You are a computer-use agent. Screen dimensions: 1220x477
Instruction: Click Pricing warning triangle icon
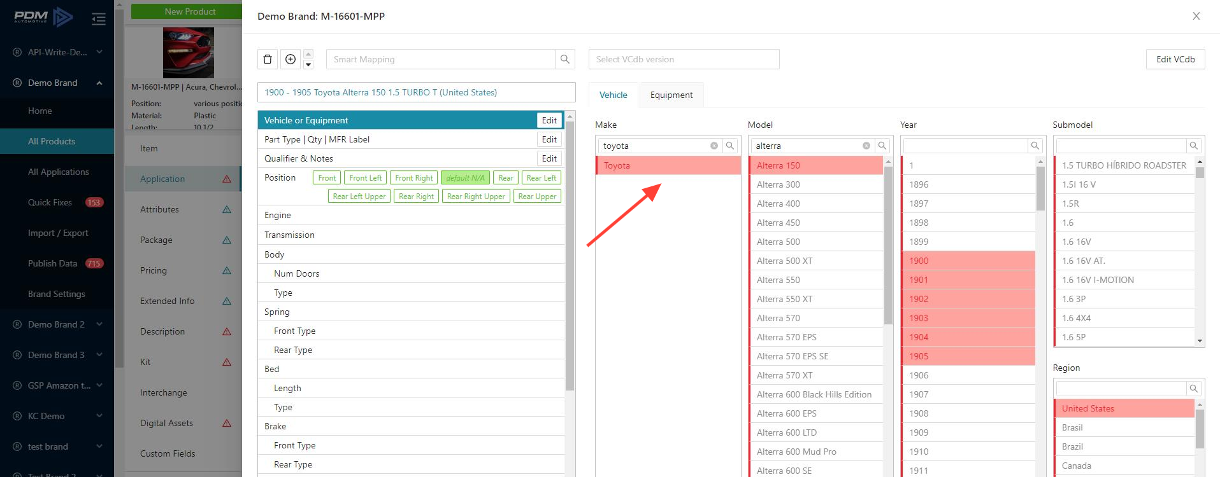point(227,270)
